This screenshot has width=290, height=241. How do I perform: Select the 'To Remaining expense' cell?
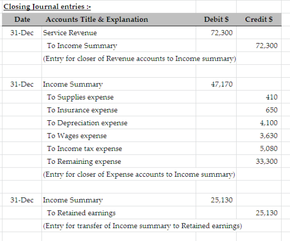click(84, 161)
